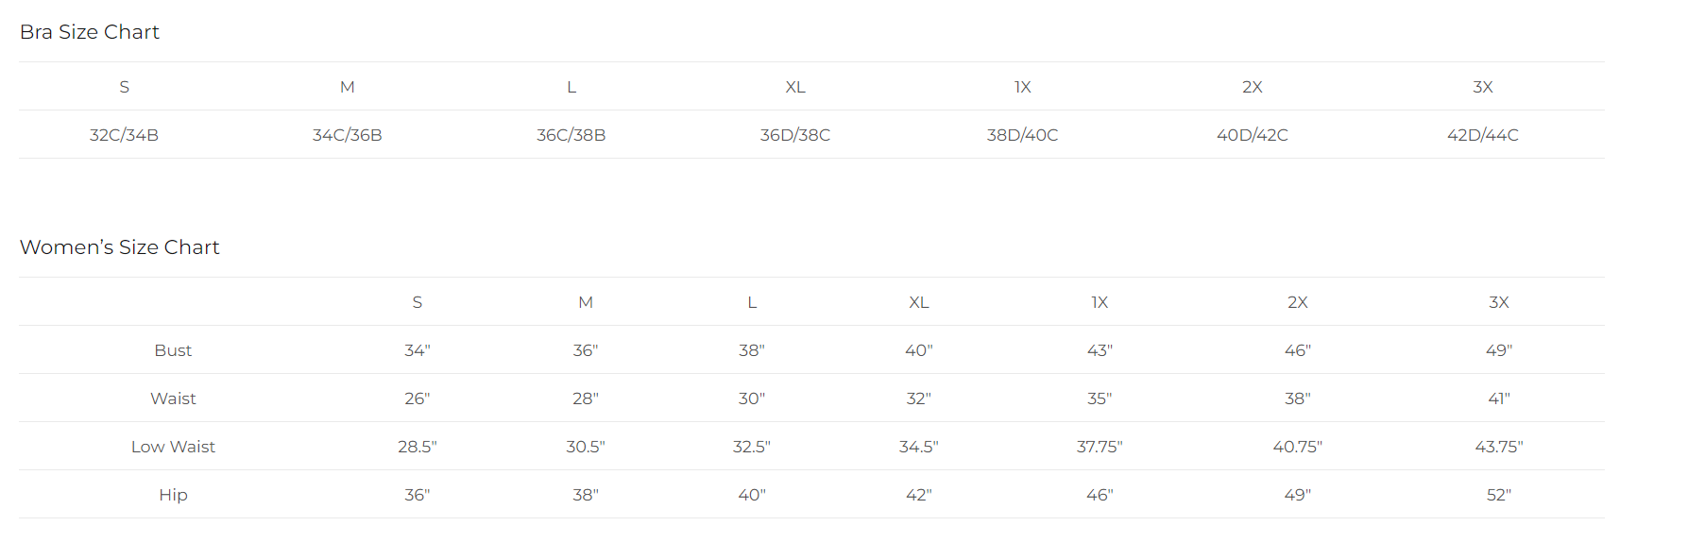Viewport: 1688px width, 543px height.
Task: Select the 34C/36B bra size cell
Action: click(348, 135)
